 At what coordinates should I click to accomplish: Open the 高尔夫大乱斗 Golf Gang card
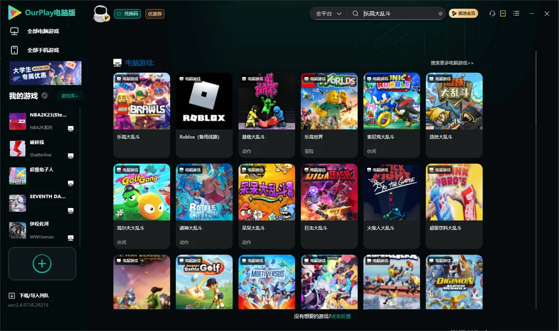(x=142, y=206)
